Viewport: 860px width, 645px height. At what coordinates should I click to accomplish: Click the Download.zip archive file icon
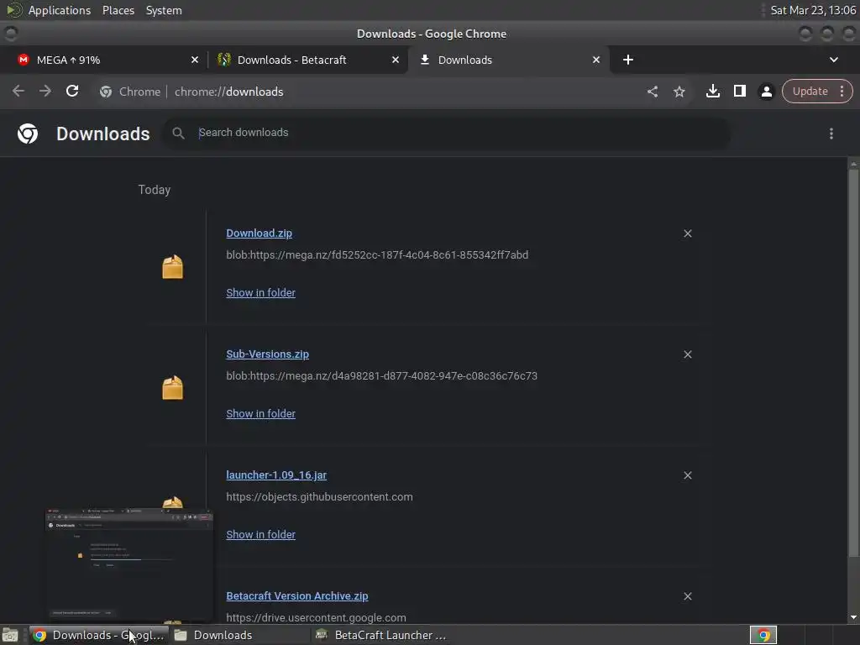(172, 266)
